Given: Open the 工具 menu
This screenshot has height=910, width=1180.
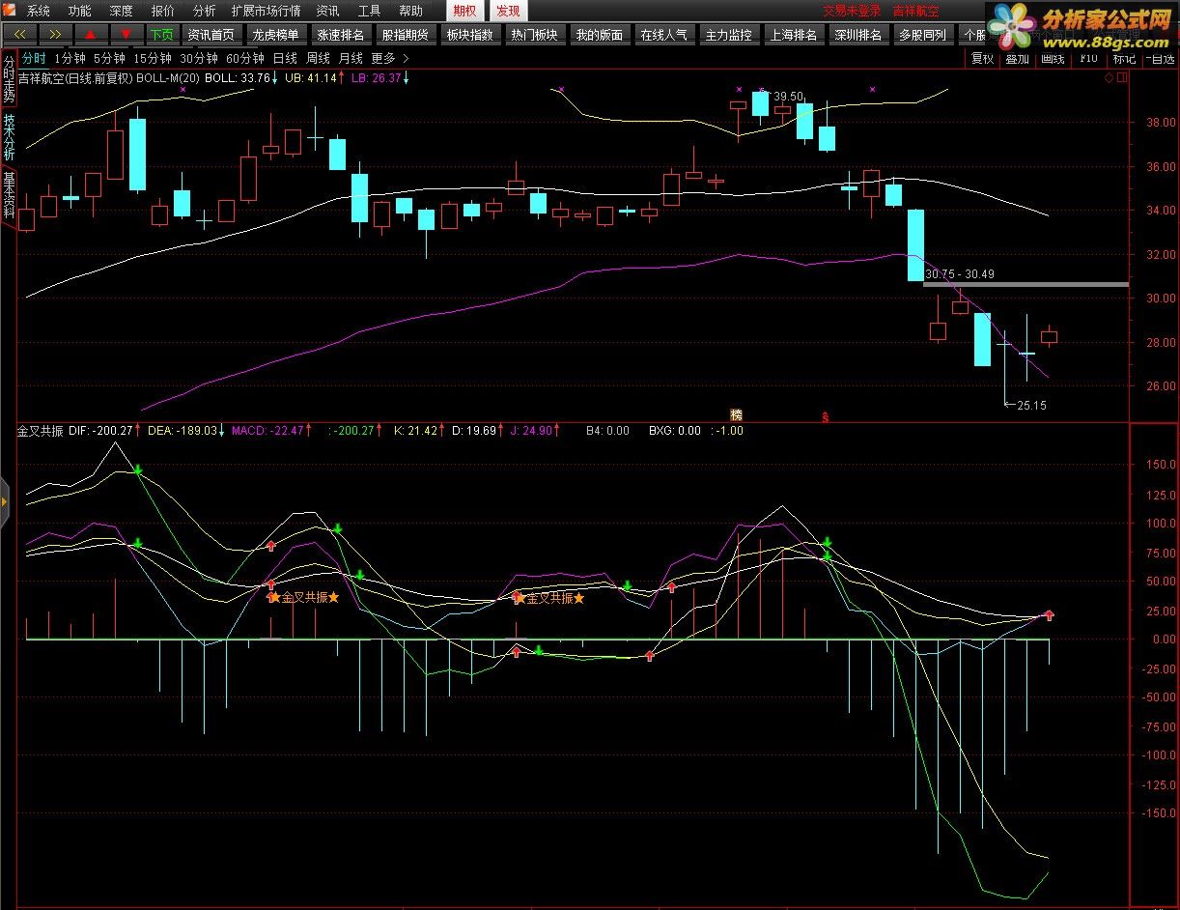Looking at the screenshot, I should [x=369, y=11].
